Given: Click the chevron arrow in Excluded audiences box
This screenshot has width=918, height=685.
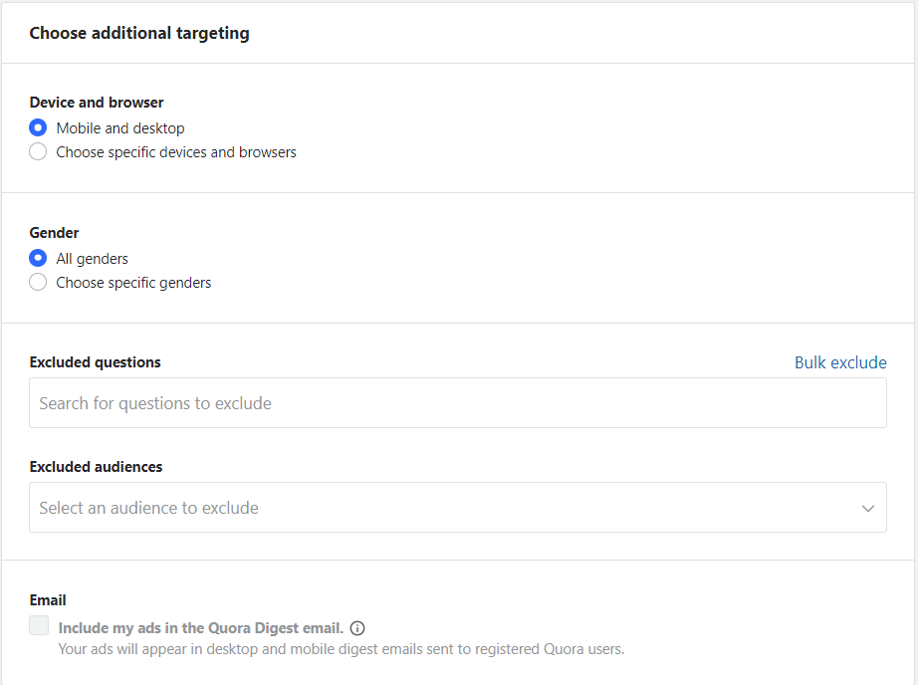Looking at the screenshot, I should click(x=867, y=508).
